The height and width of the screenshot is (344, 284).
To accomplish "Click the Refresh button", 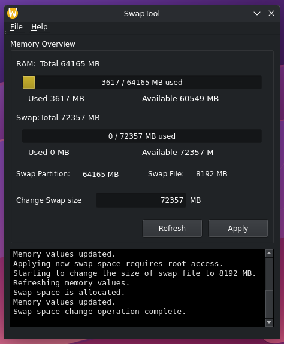I will [172, 228].
